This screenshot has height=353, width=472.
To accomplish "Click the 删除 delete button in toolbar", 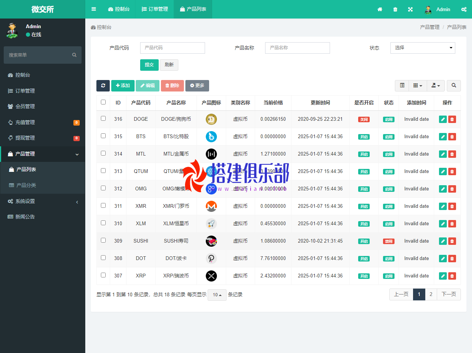I will coord(172,86).
